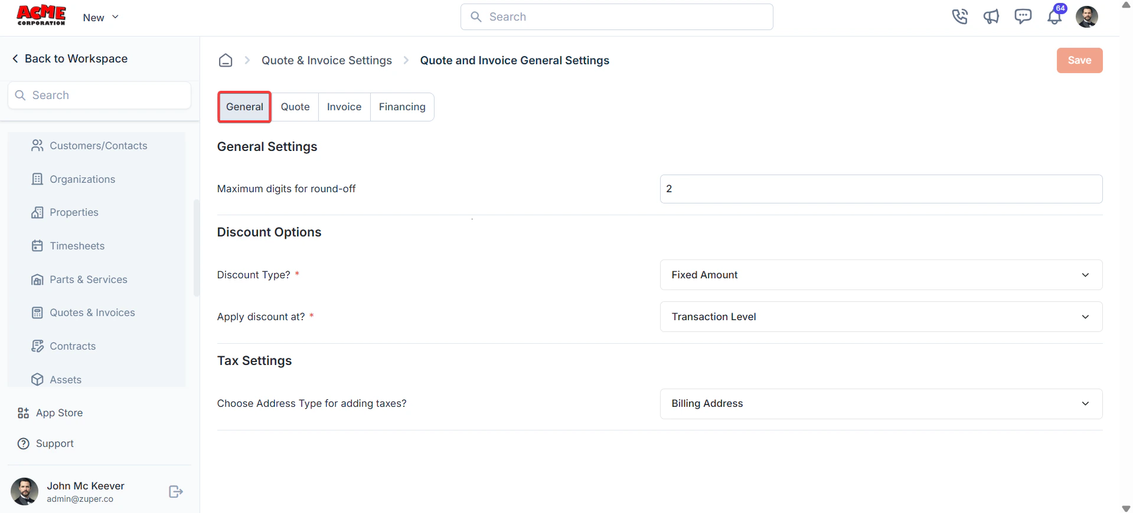Click the Quotes & Invoices calculator icon

click(37, 313)
